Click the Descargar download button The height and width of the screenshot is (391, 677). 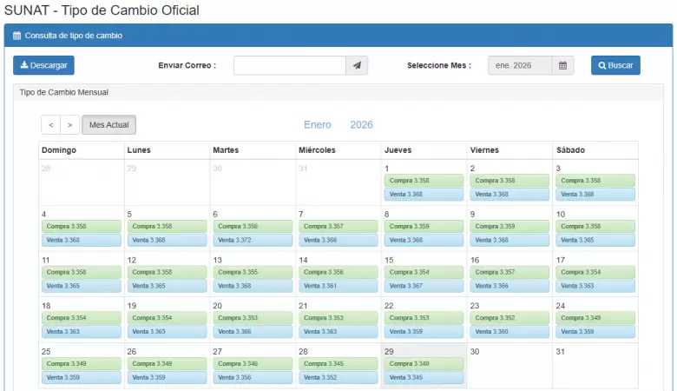(43, 65)
